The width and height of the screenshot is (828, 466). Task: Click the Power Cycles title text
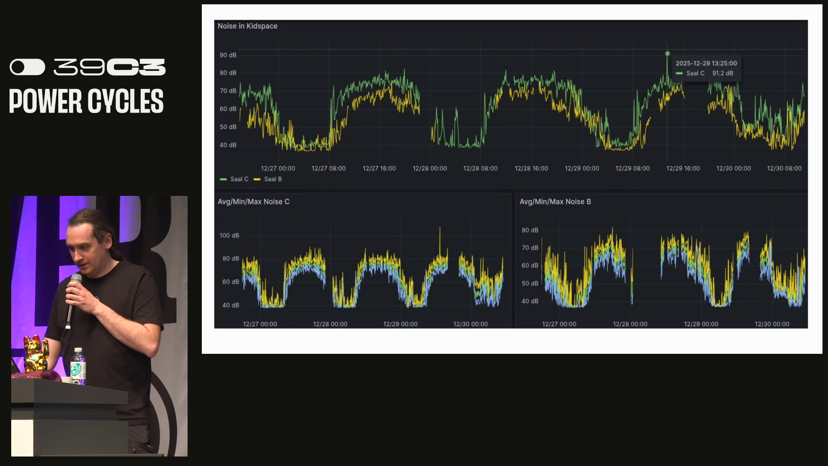pos(86,102)
